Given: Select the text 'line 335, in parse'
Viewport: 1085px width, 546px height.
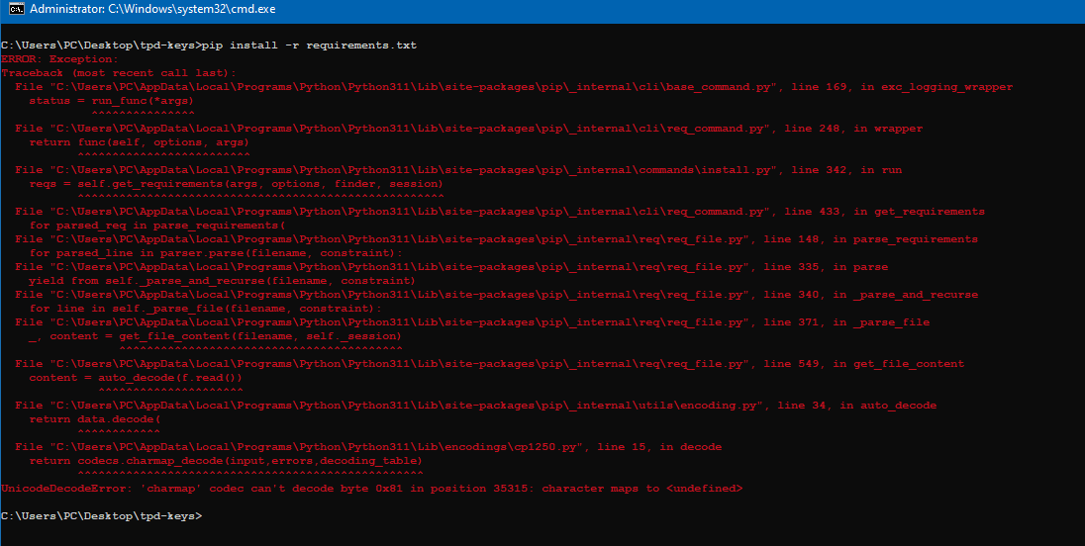Looking at the screenshot, I should [826, 267].
